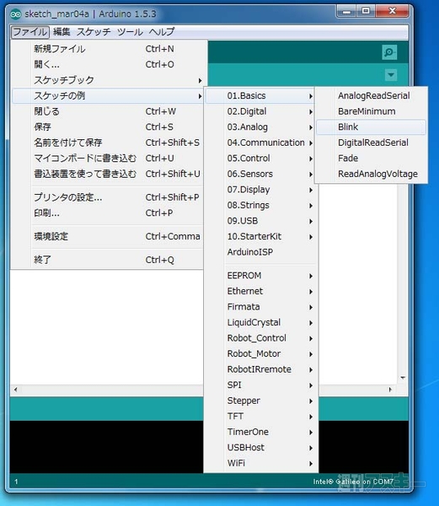Viewport: 439px width, 506px height.
Task: Open the Blink example sketch
Action: tap(372, 127)
